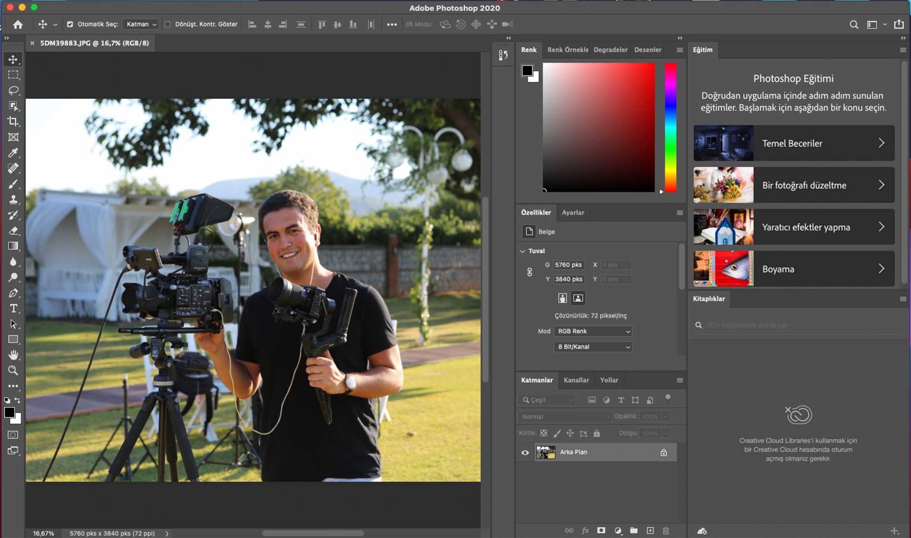Enable Dönüşt. Kontr. Göster checkbox
This screenshot has width=911, height=538.
[x=168, y=24]
